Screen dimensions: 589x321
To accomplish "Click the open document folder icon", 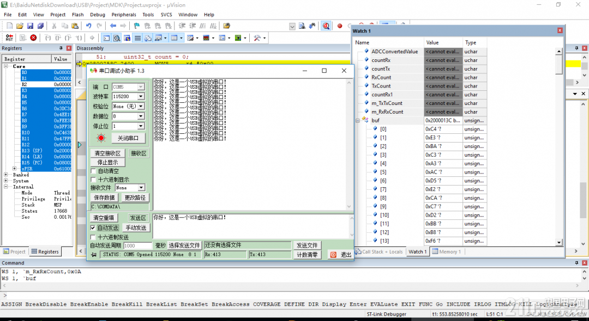I will coord(226,26).
